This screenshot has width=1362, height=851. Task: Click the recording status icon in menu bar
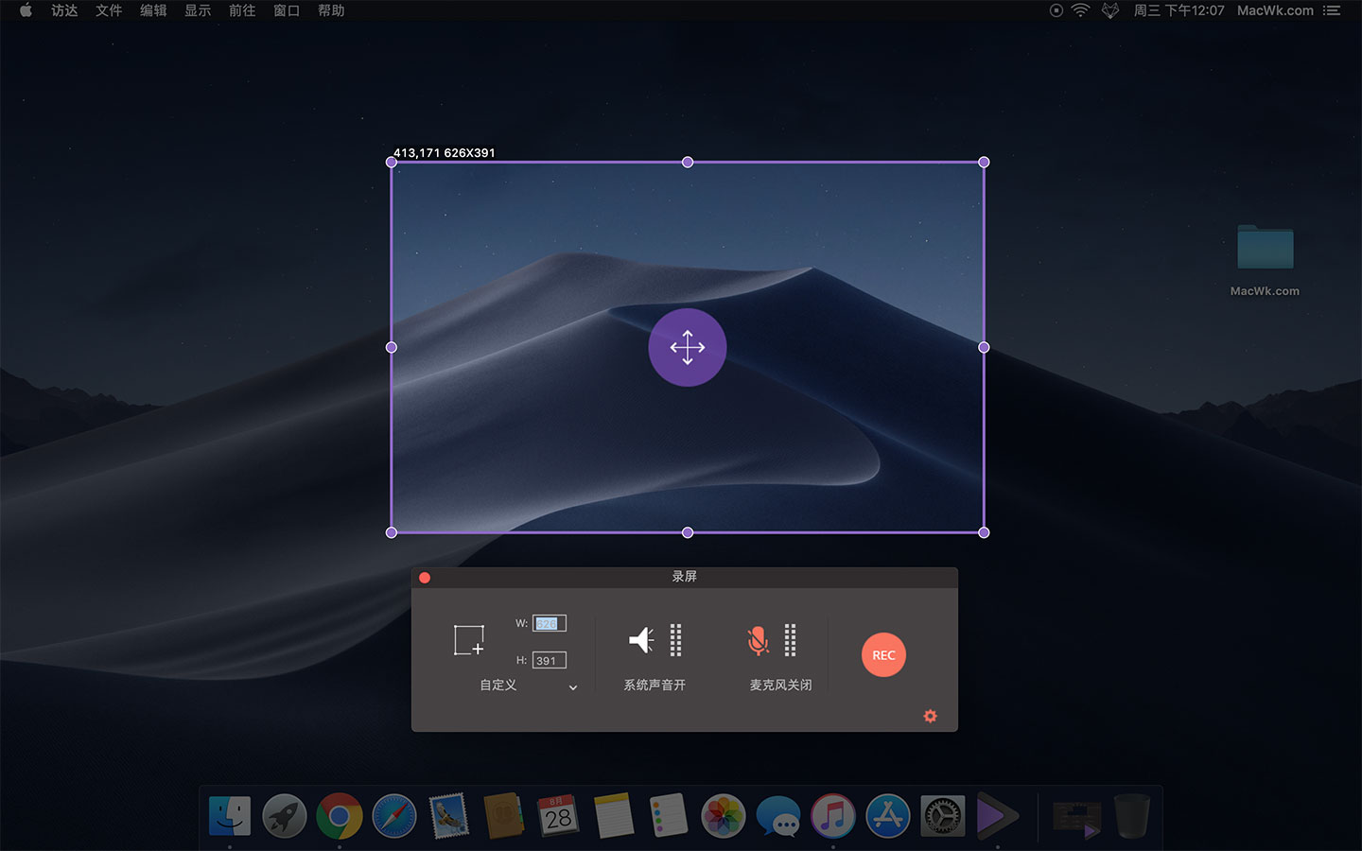click(x=1056, y=10)
